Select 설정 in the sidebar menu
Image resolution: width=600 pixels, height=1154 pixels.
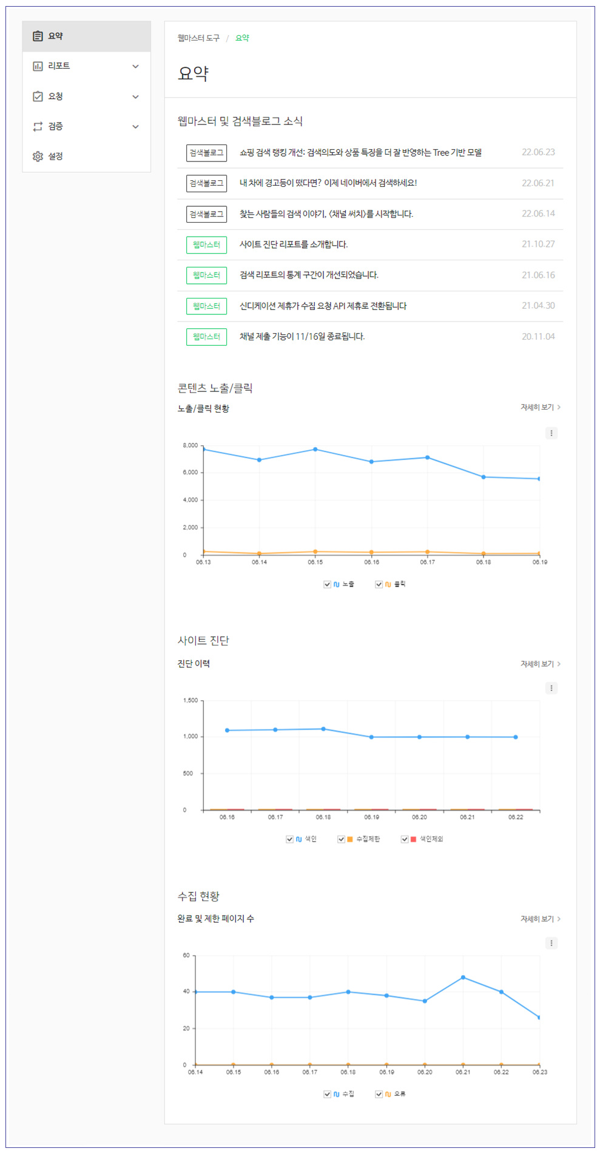coord(86,157)
